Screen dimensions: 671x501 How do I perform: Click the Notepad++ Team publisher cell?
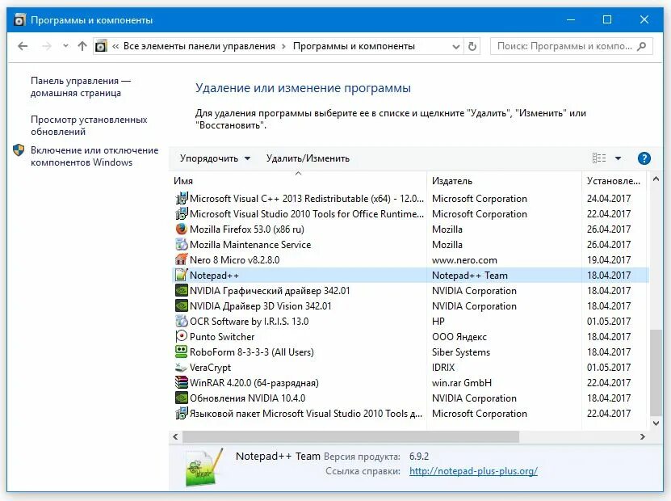pyautogui.click(x=469, y=276)
